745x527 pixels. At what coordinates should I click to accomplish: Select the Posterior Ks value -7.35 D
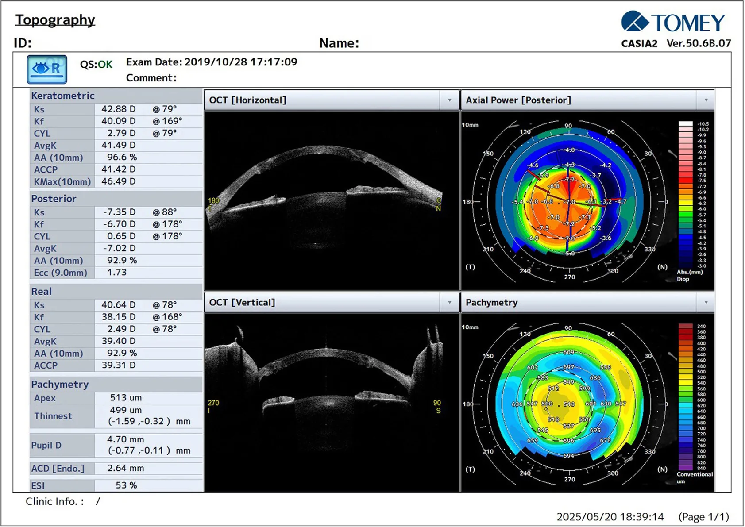pyautogui.click(x=120, y=212)
